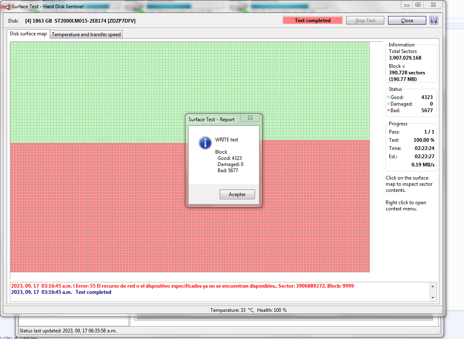Image resolution: width=464 pixels, height=339 pixels.
Task: Minimize the Surface Test window
Action: pyautogui.click(x=407, y=5)
